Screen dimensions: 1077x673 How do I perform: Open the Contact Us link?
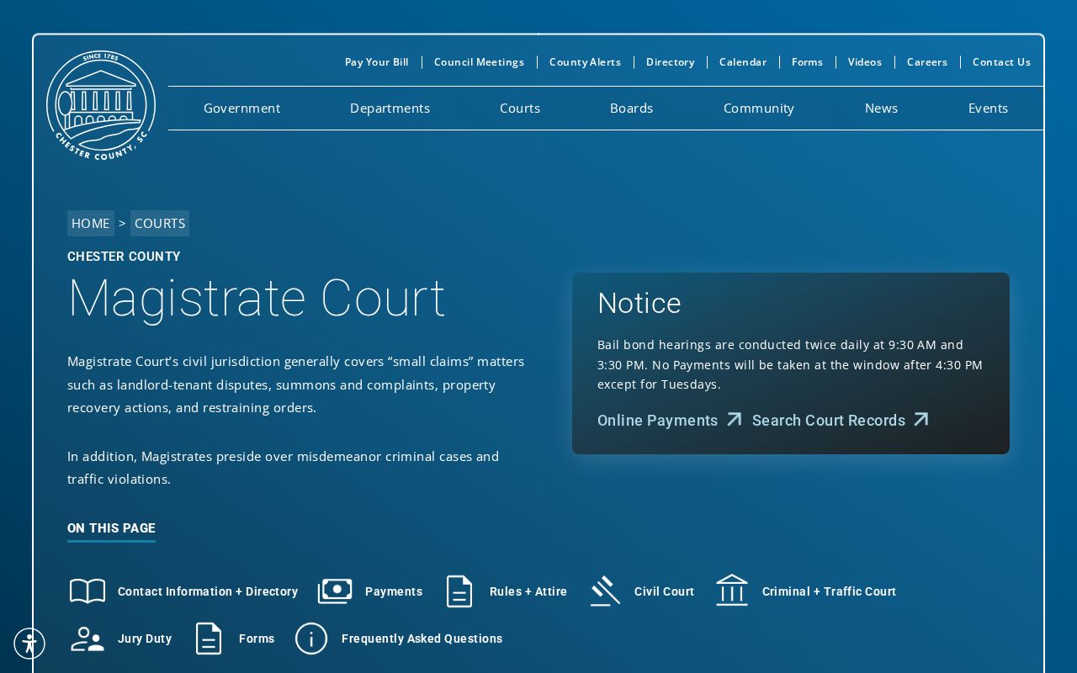[x=1001, y=62]
